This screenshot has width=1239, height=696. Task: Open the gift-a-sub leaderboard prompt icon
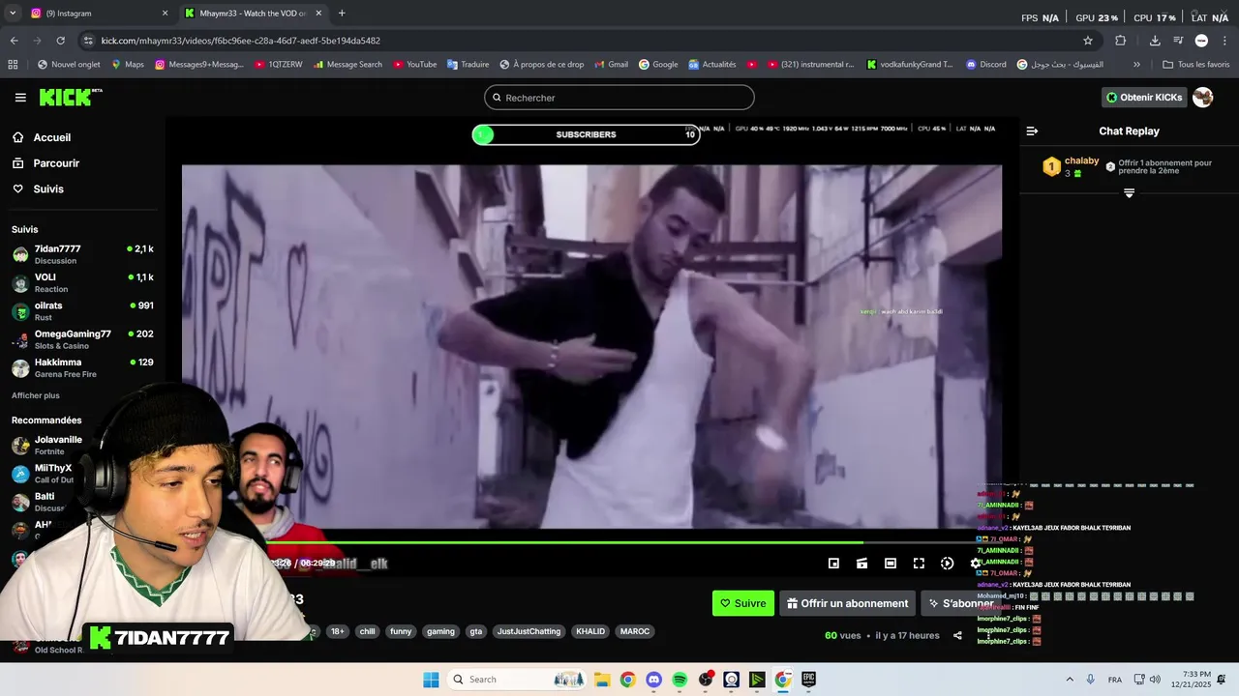click(x=1110, y=167)
